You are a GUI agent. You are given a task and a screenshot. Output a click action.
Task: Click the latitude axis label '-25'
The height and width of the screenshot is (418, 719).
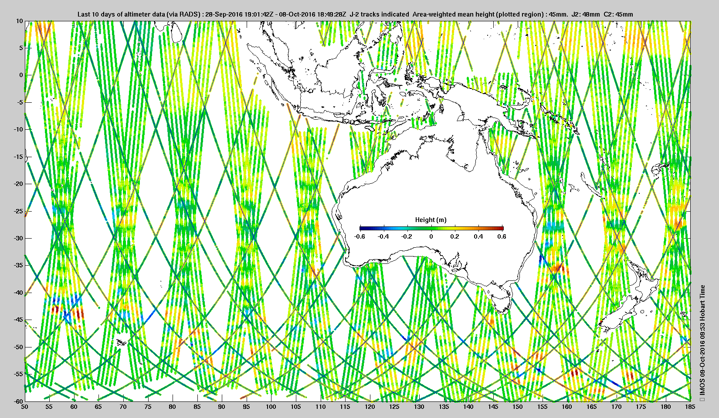[x=18, y=211]
